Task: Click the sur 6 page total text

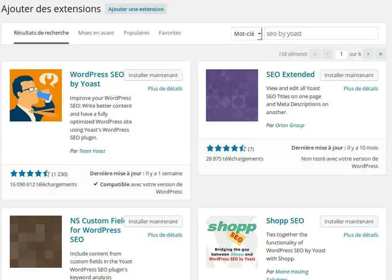Action: [355, 54]
